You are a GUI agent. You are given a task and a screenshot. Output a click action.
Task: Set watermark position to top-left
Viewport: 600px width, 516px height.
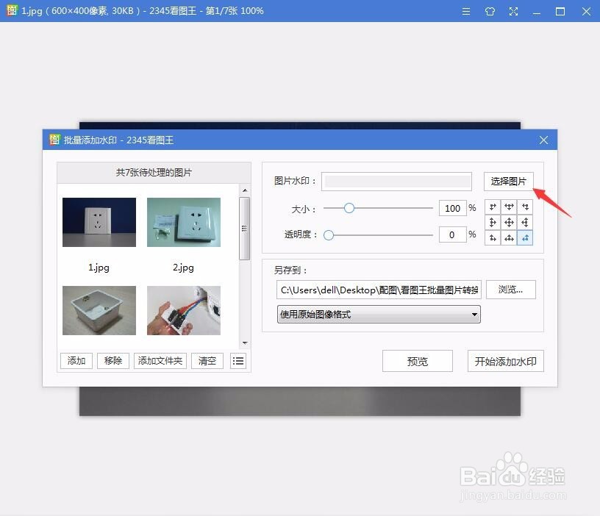click(x=493, y=207)
